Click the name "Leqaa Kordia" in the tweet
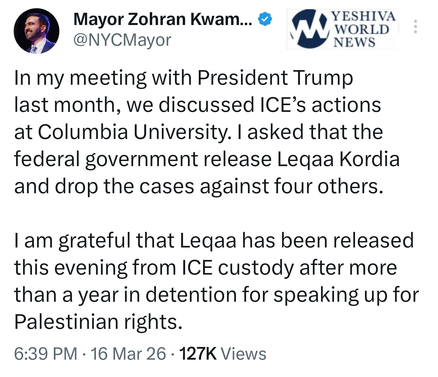The width and height of the screenshot is (438, 377). pyautogui.click(x=338, y=159)
